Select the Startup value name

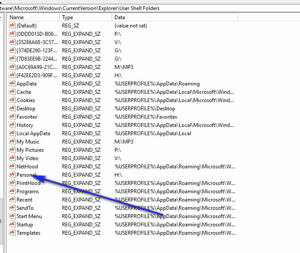click(x=25, y=225)
